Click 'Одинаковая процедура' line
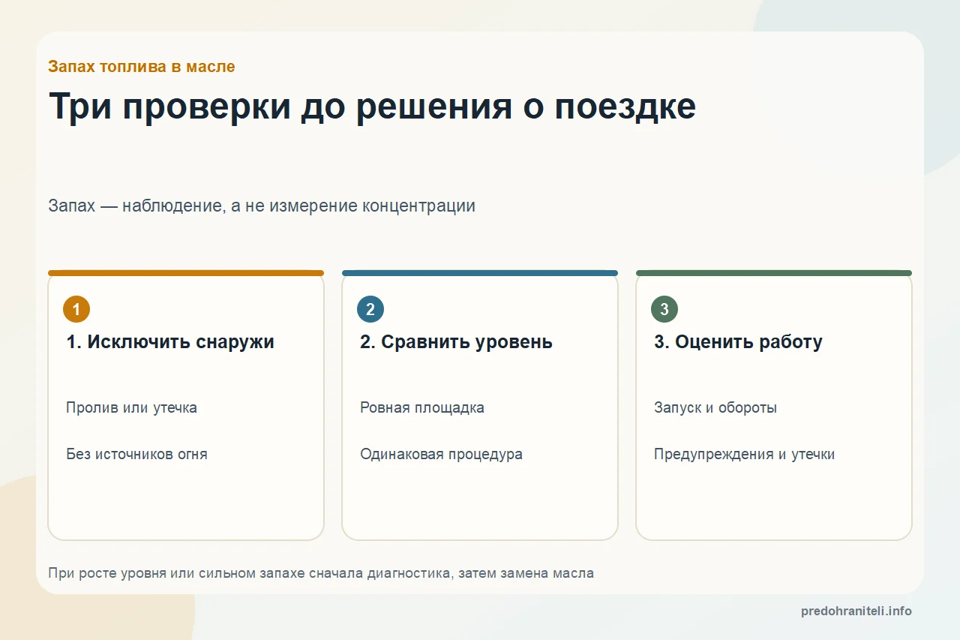The width and height of the screenshot is (960, 640). pyautogui.click(x=441, y=455)
